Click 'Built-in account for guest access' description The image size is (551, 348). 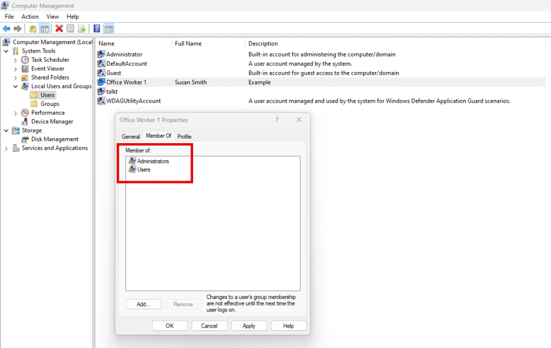[x=323, y=73]
